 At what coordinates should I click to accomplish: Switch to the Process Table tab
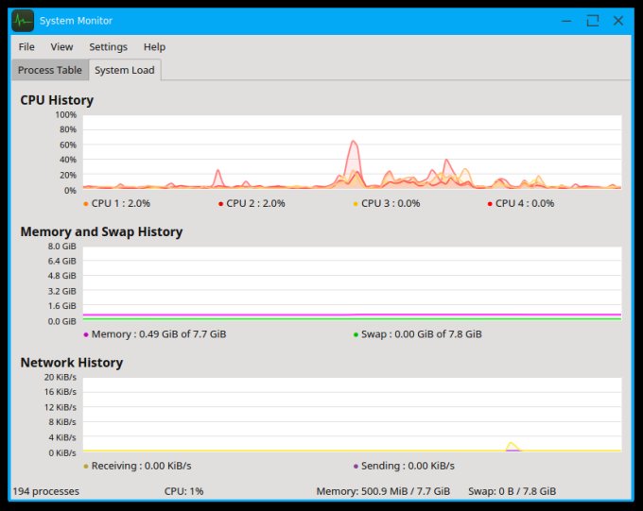pyautogui.click(x=50, y=70)
